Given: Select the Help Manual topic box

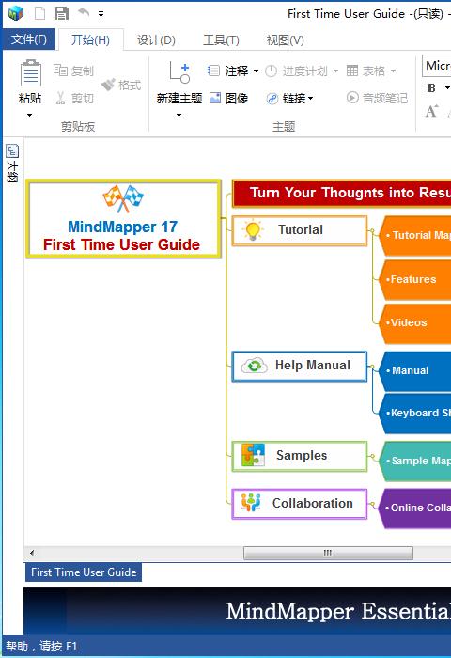Looking at the screenshot, I should (x=300, y=367).
